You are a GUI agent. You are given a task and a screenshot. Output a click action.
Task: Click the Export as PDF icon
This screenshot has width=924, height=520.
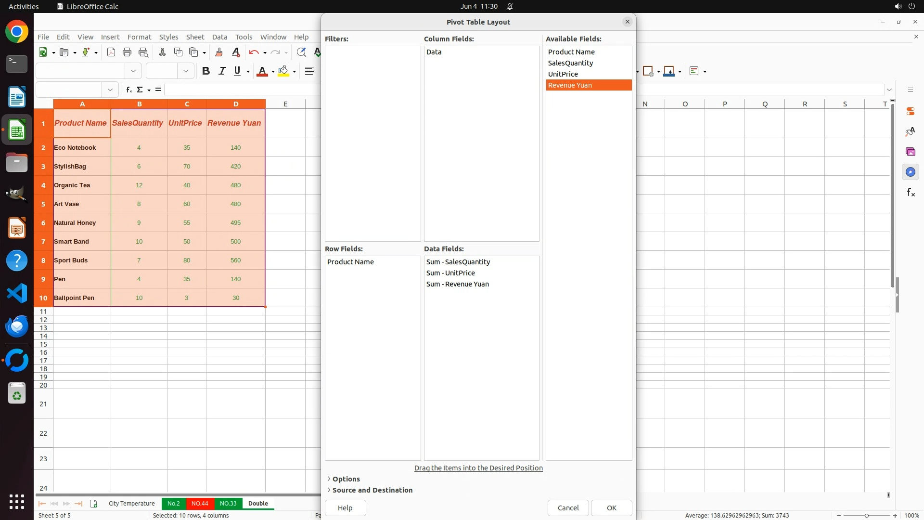[x=111, y=52]
